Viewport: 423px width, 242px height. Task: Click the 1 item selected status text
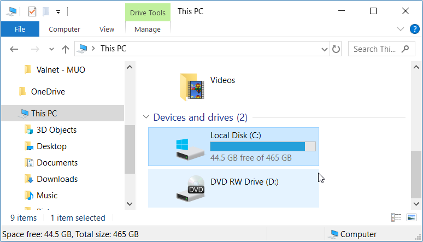(78, 218)
